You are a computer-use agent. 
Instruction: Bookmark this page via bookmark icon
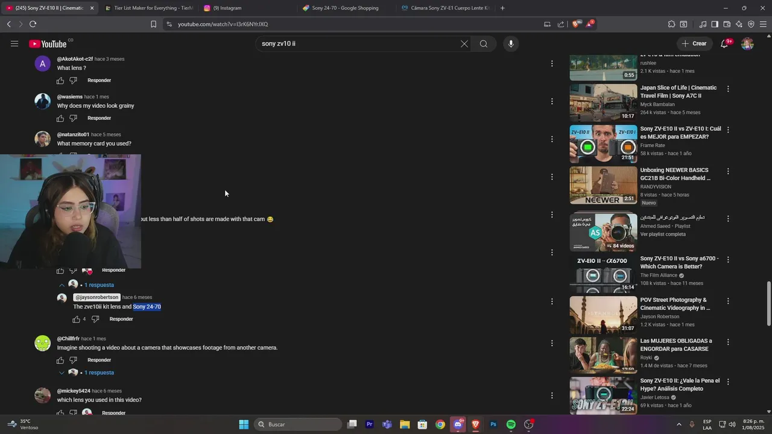pos(153,24)
